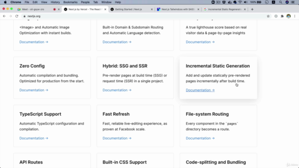Screen dimensions: 299x168
Task: Open the Chrome three-dot menu
Action: pyautogui.click(x=295, y=16)
